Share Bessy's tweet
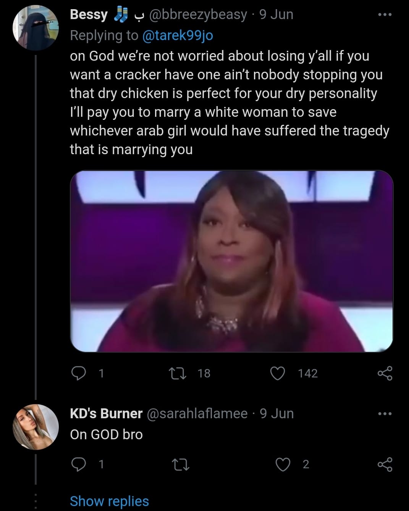Screen dimensions: 409x511 coord(385,373)
